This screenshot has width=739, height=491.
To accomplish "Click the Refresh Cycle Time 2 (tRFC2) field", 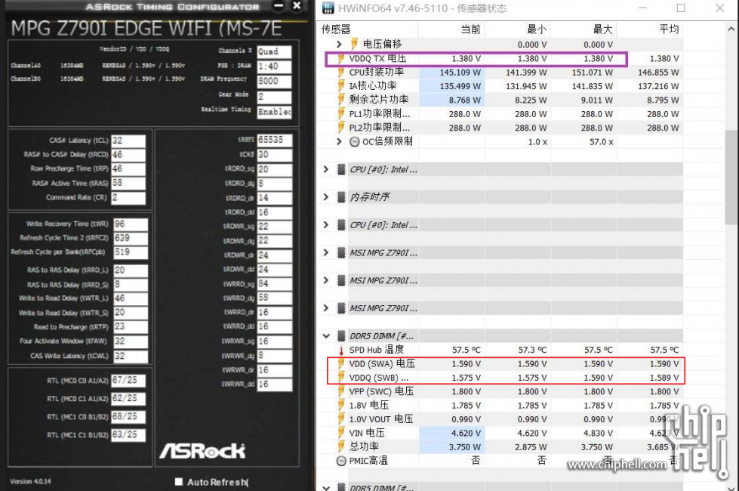I will [131, 238].
